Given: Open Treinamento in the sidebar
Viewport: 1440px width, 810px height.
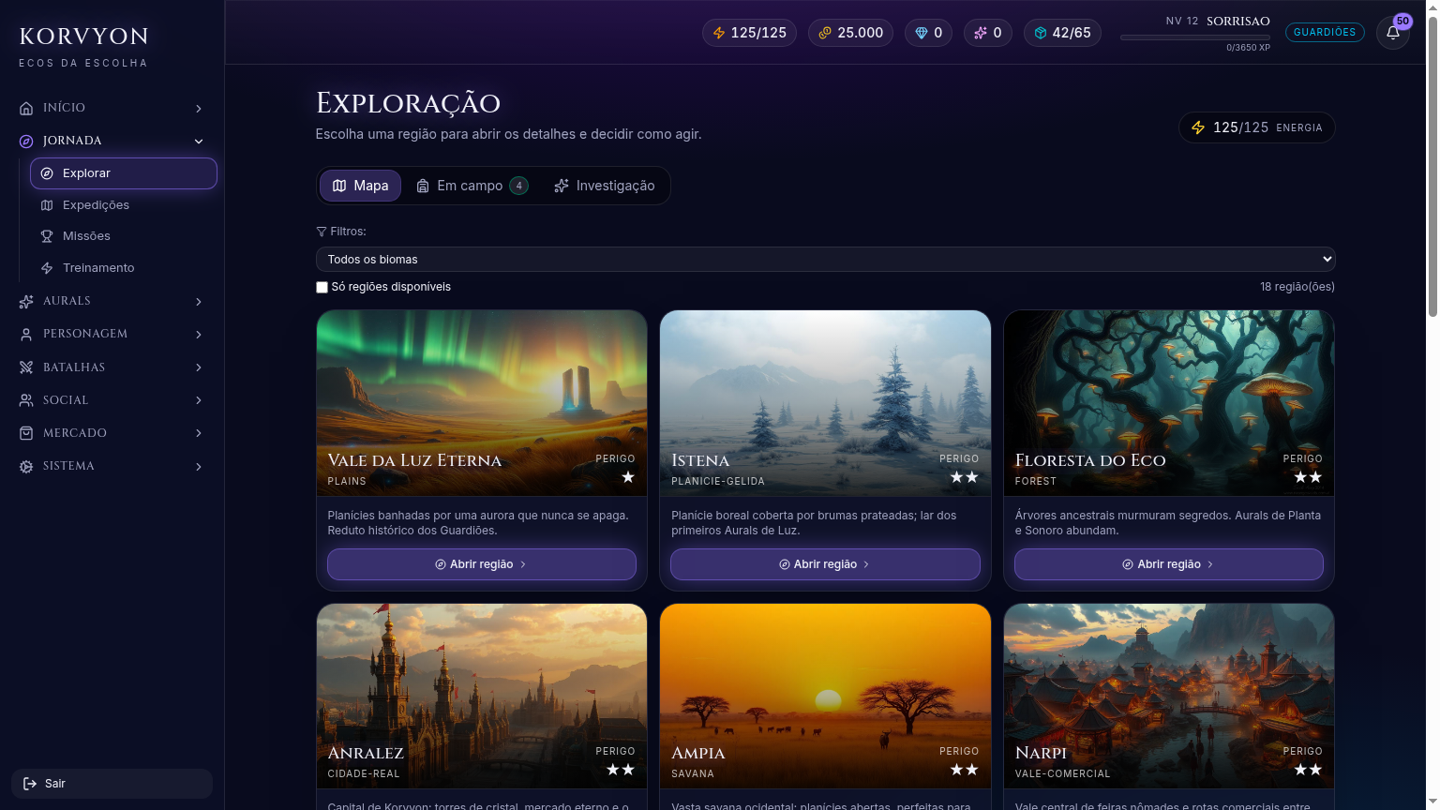Looking at the screenshot, I should tap(124, 268).
